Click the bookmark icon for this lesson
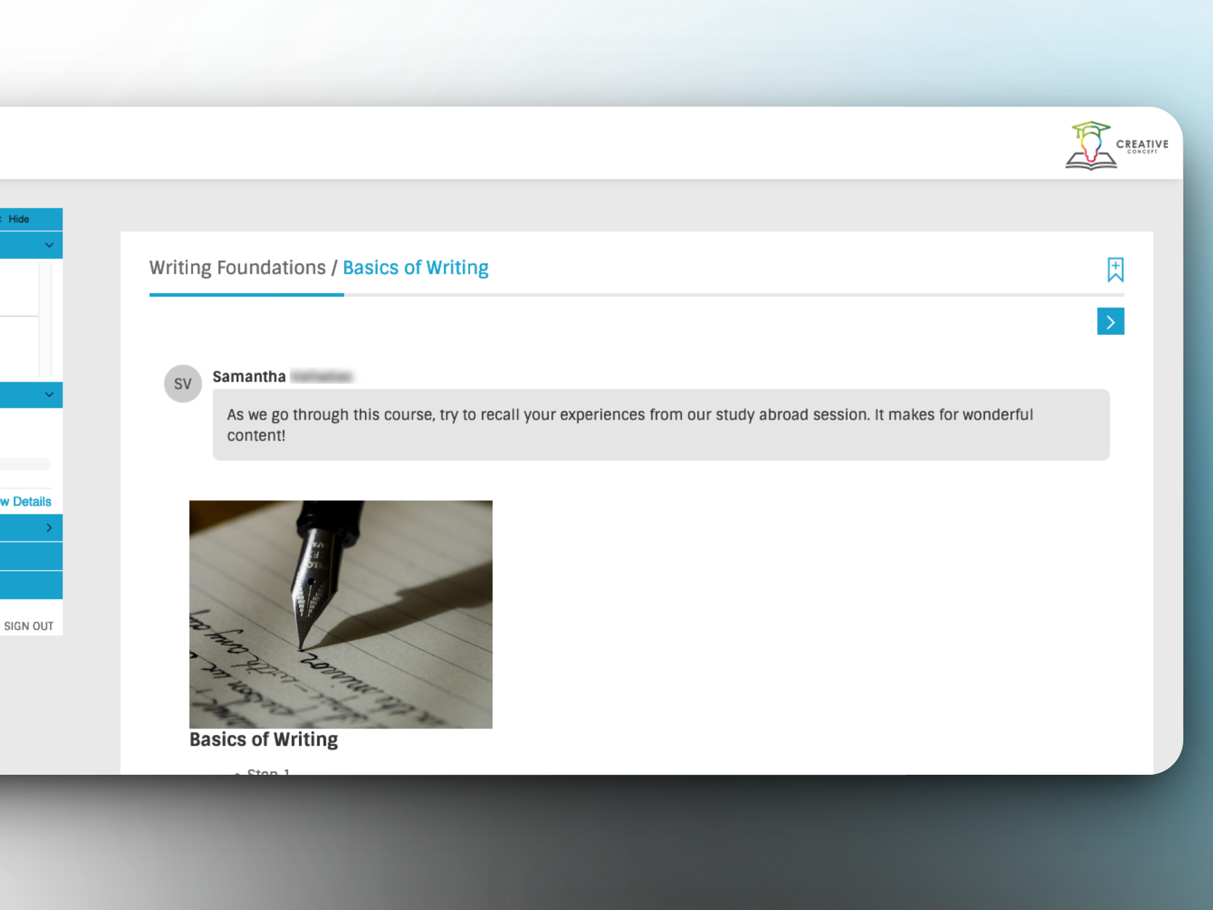Viewport: 1213px width, 910px height. pos(1115,270)
